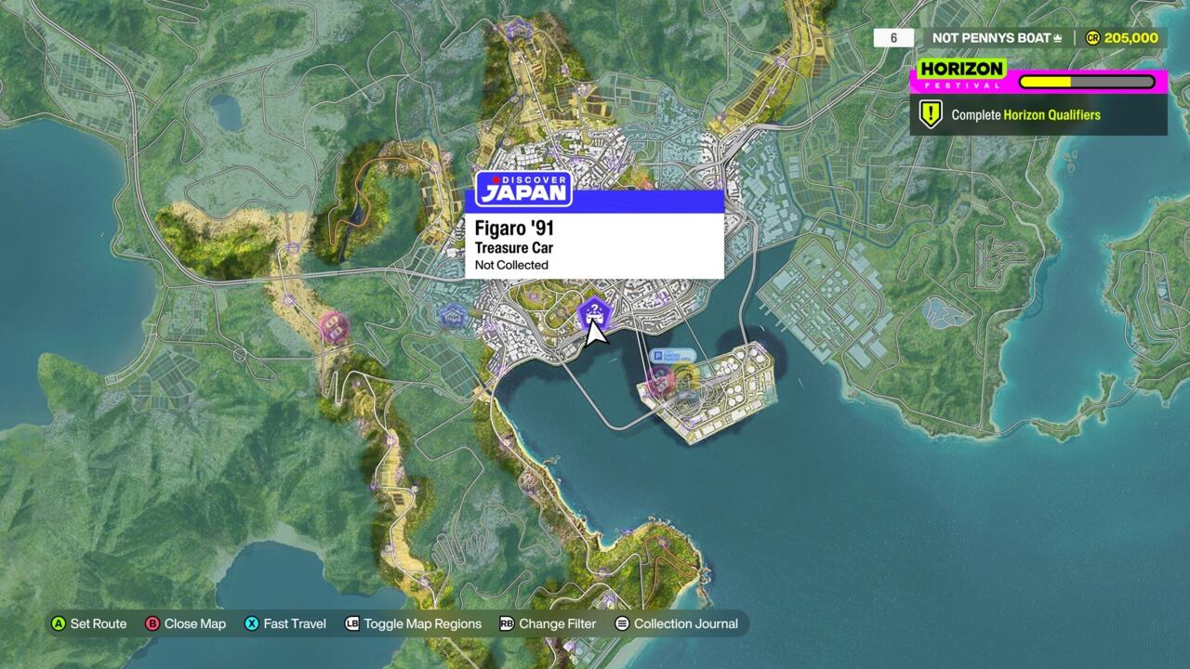1190x669 pixels.
Task: Click the blue X button glyph
Action: (x=251, y=623)
